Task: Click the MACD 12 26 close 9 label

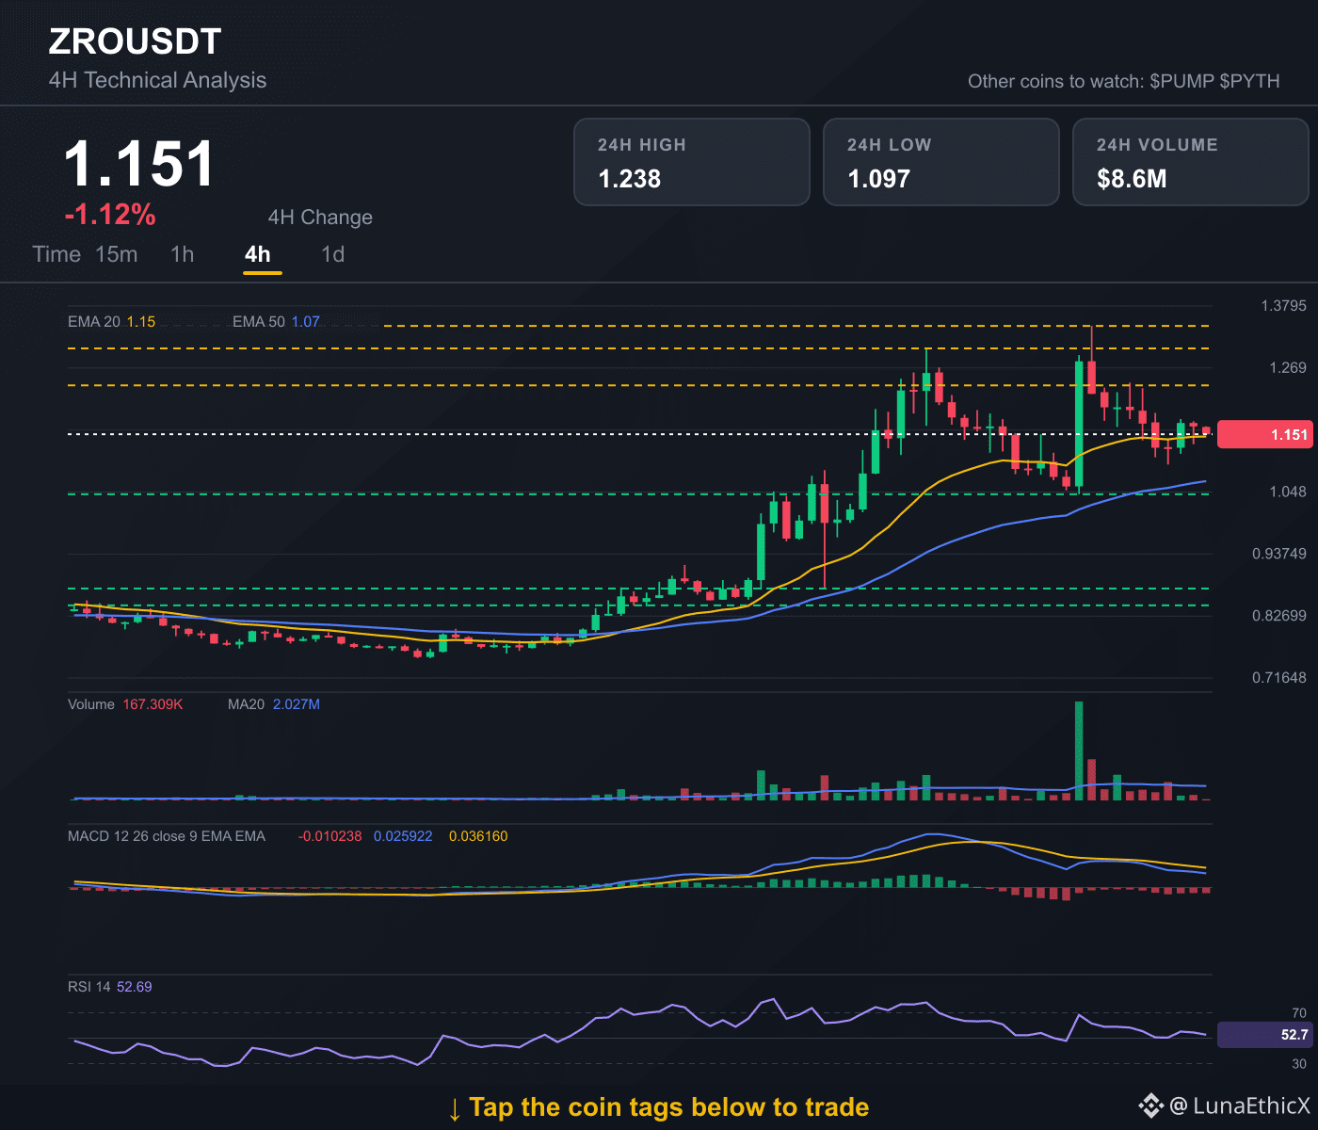Action: [x=167, y=836]
